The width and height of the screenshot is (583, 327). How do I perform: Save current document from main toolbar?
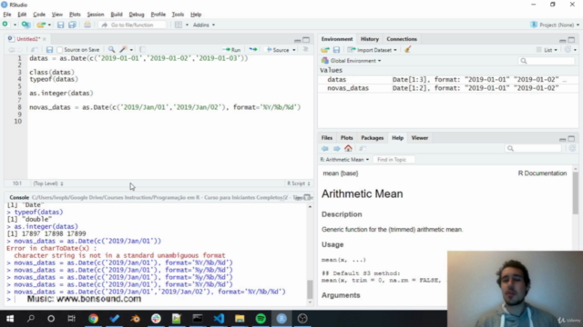pos(61,25)
